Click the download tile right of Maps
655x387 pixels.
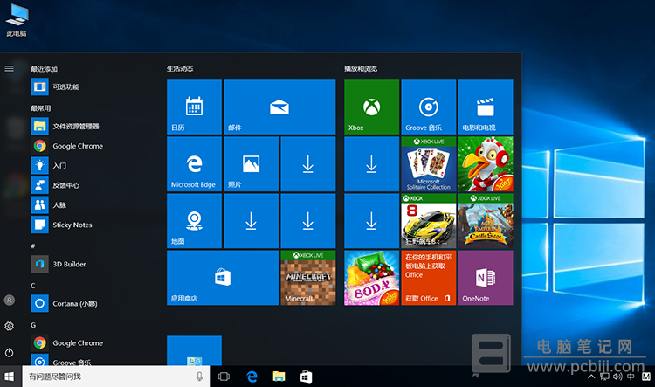[x=251, y=221]
